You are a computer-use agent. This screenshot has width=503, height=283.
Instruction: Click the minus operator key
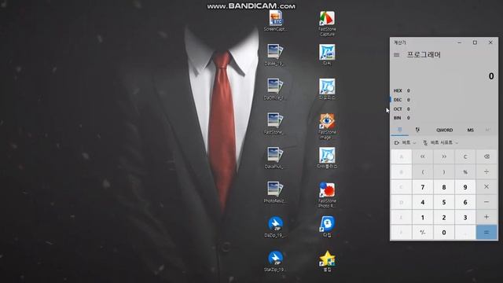[486, 202]
